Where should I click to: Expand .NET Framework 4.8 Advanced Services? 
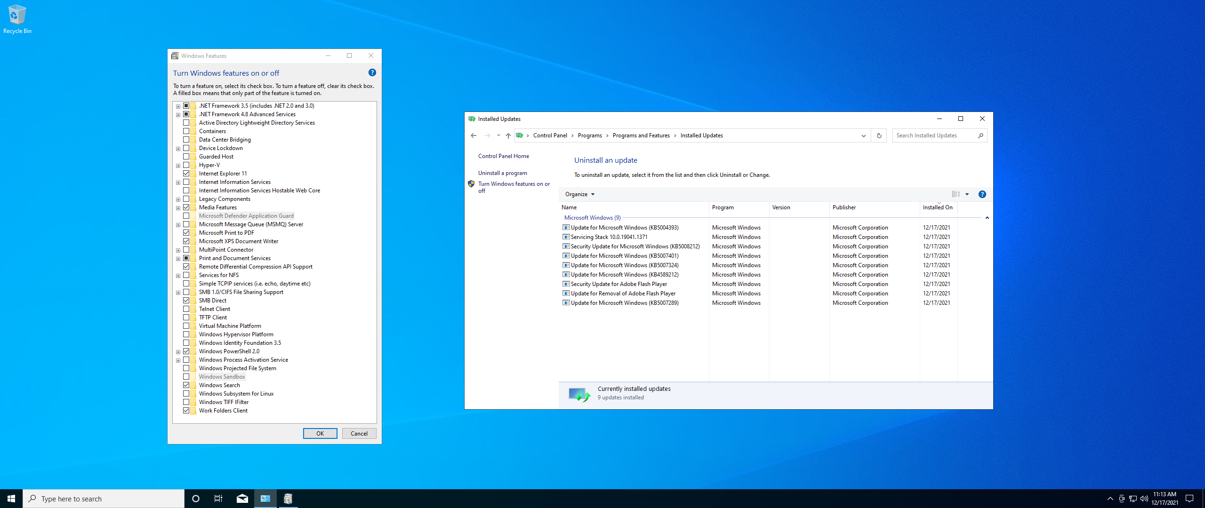[x=178, y=115]
